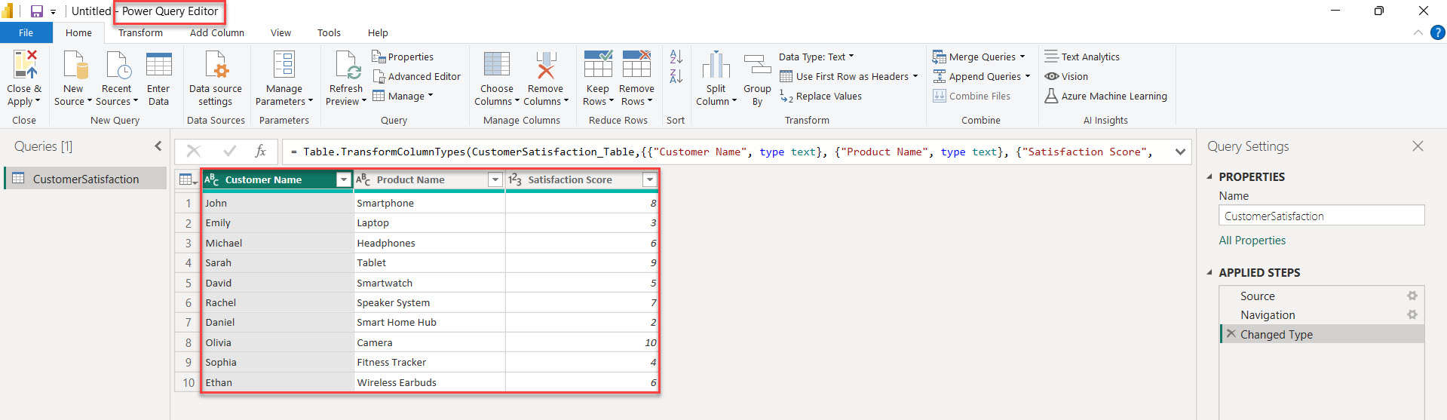Open the Customer Name column filter dropdown
The height and width of the screenshot is (420, 1447).
(x=343, y=179)
